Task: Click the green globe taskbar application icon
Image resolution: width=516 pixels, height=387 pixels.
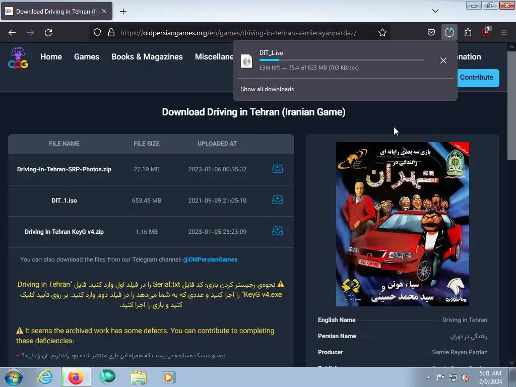Action: [107, 377]
